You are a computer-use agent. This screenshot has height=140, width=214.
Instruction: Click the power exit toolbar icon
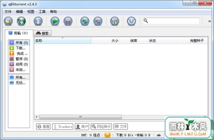coord(131,21)
